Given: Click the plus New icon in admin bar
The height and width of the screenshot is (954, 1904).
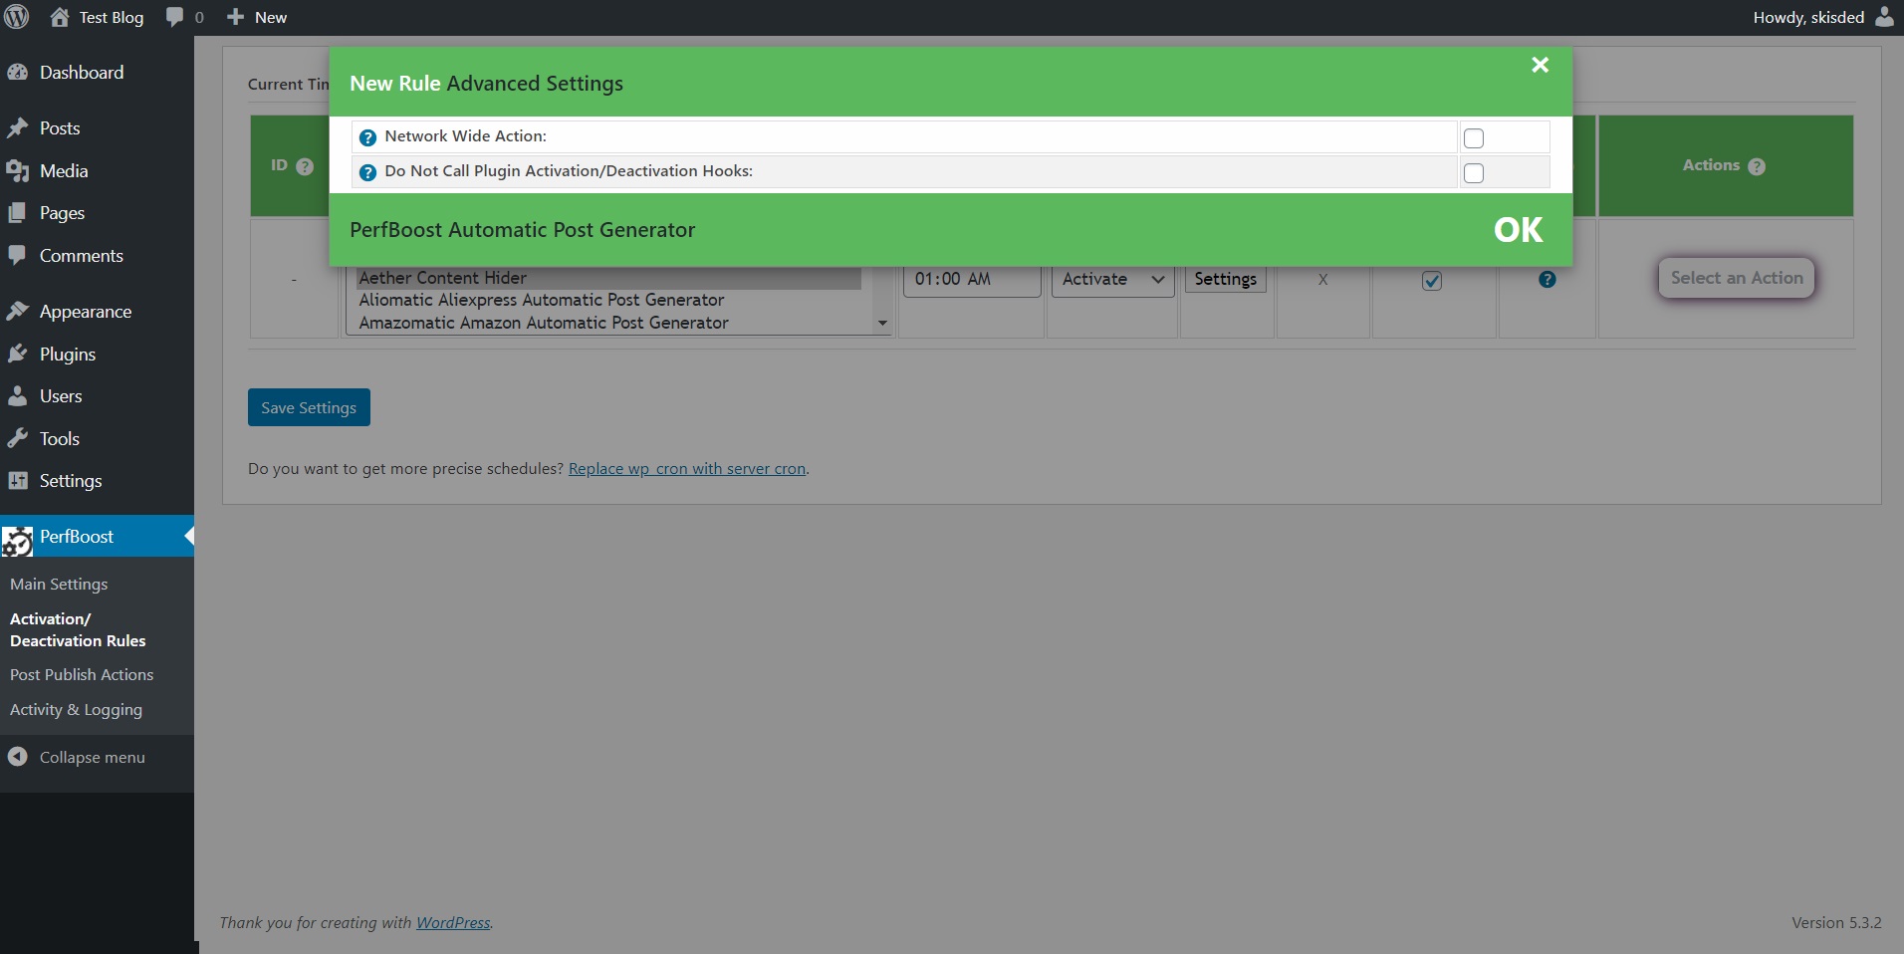Looking at the screenshot, I should pos(235,17).
